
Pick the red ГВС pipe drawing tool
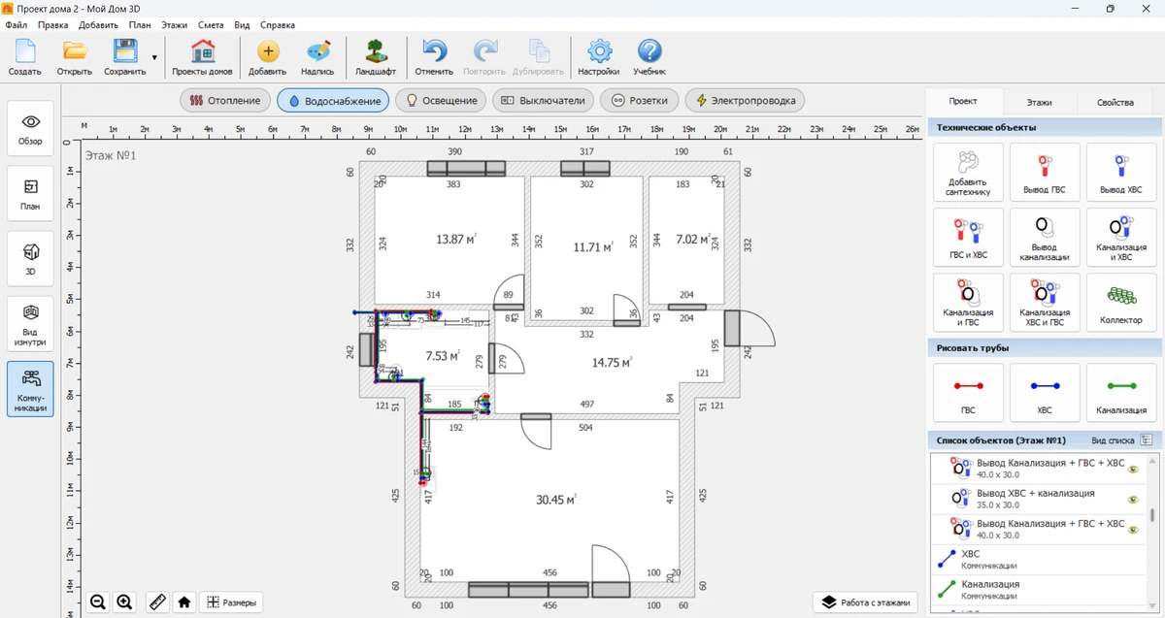(x=967, y=392)
